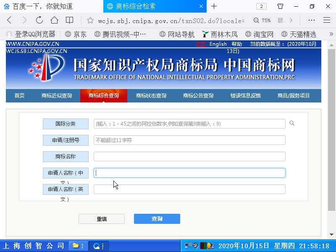Open 商标近似查询 navigation tab
Image resolution: width=336 pixels, height=252 pixels.
tap(57, 96)
